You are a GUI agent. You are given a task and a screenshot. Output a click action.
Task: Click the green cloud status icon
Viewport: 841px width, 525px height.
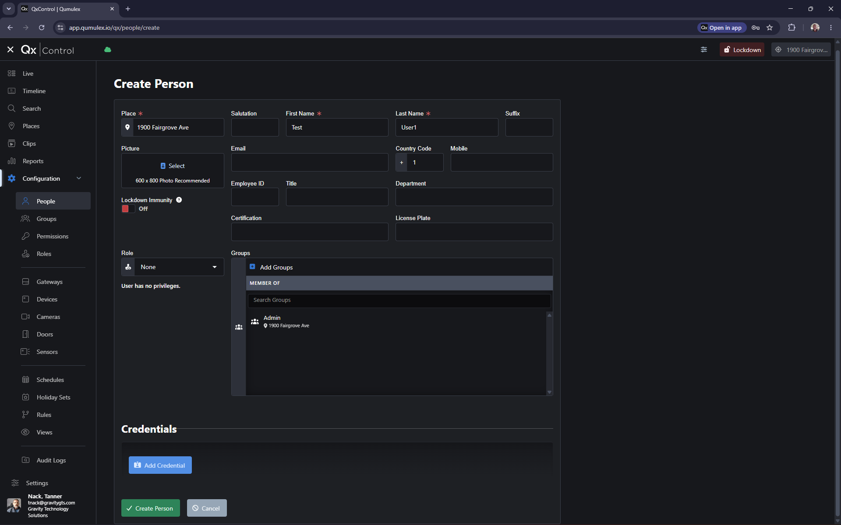click(108, 50)
